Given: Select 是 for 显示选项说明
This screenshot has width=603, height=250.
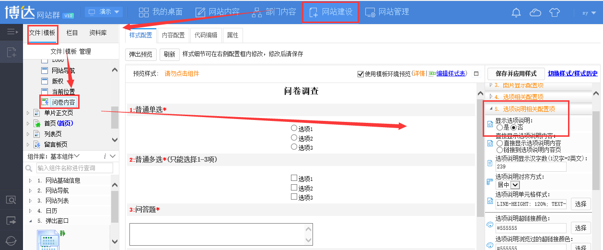Looking at the screenshot, I should 500,128.
